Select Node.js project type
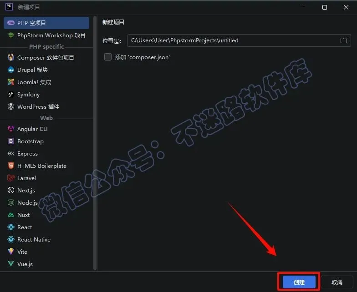Image resolution: width=357 pixels, height=292 pixels. coord(46,202)
